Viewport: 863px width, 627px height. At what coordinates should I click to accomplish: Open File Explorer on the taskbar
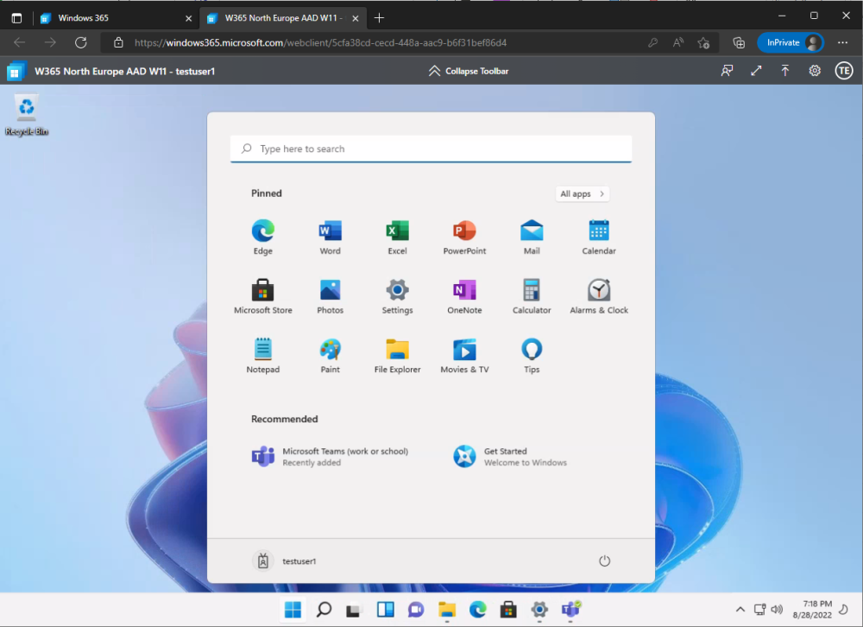click(447, 610)
